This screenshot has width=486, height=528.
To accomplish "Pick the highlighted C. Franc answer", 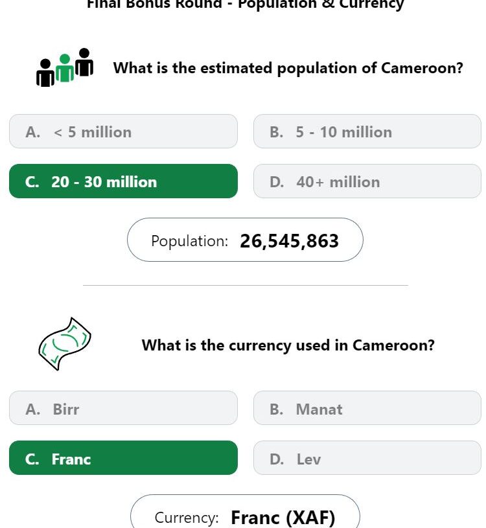I will tap(123, 457).
